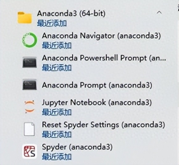
Task: Launch Jupyter Notebook (anaconda3) entry text
Action: pyautogui.click(x=97, y=102)
